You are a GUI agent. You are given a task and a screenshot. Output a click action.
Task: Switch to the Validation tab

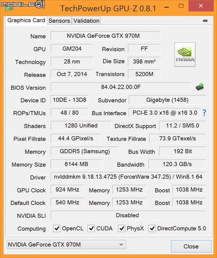pos(86,21)
